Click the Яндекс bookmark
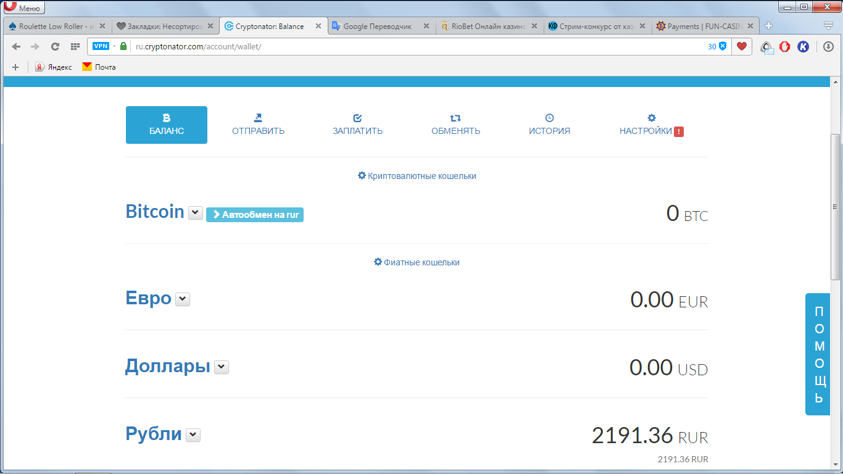 pyautogui.click(x=54, y=67)
